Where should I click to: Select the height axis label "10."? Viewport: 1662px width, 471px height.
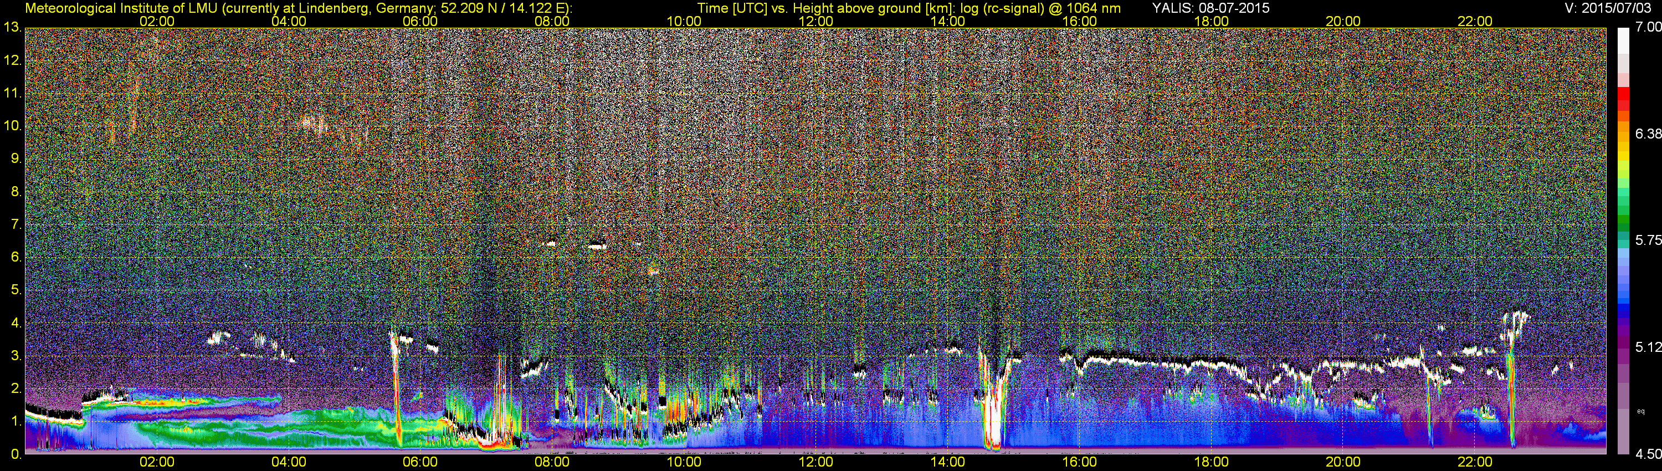tap(13, 126)
